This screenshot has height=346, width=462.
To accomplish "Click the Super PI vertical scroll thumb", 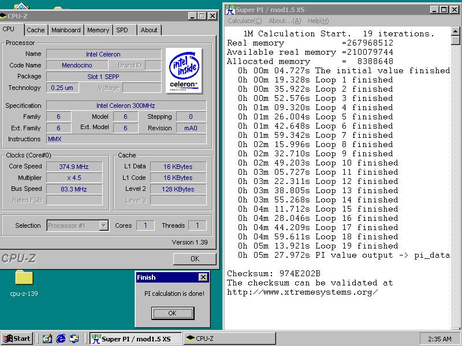I will pos(455,40).
